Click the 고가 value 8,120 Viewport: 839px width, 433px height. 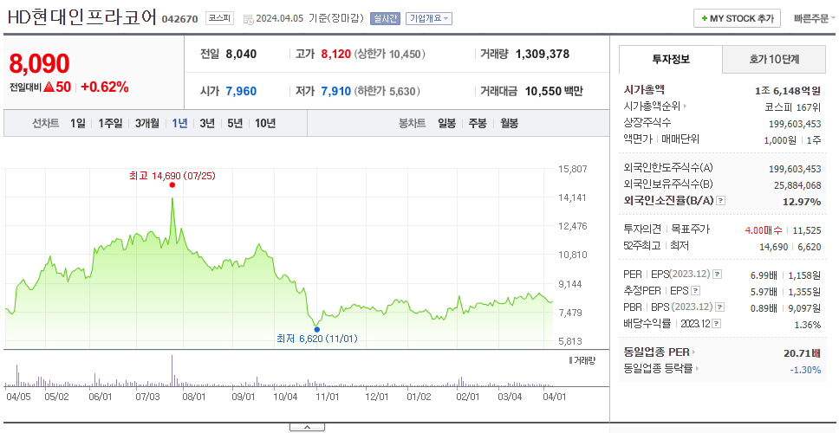click(x=336, y=54)
